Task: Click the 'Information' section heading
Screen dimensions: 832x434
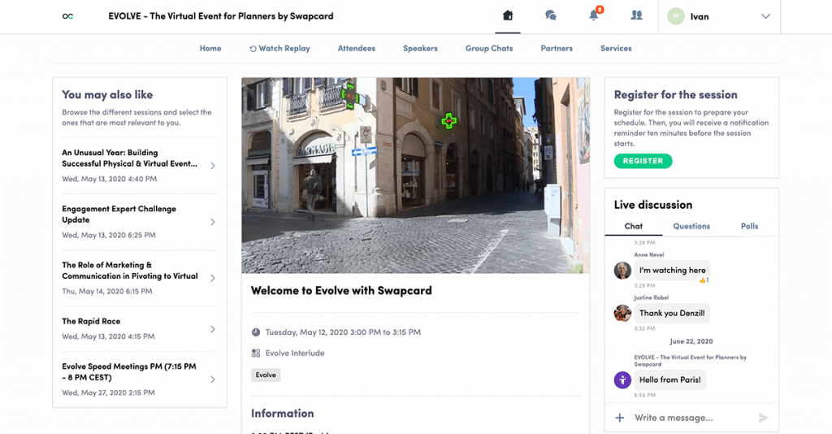Action: (x=282, y=414)
